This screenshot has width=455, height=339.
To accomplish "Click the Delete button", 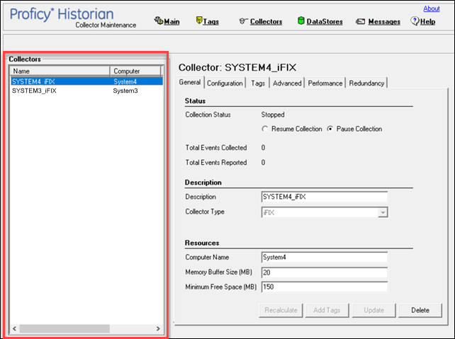I will pyautogui.click(x=420, y=310).
